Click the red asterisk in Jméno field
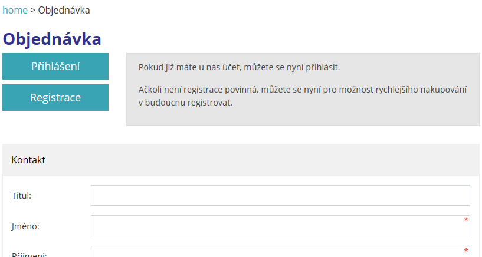This screenshot has width=482, height=257. pyautogui.click(x=466, y=220)
